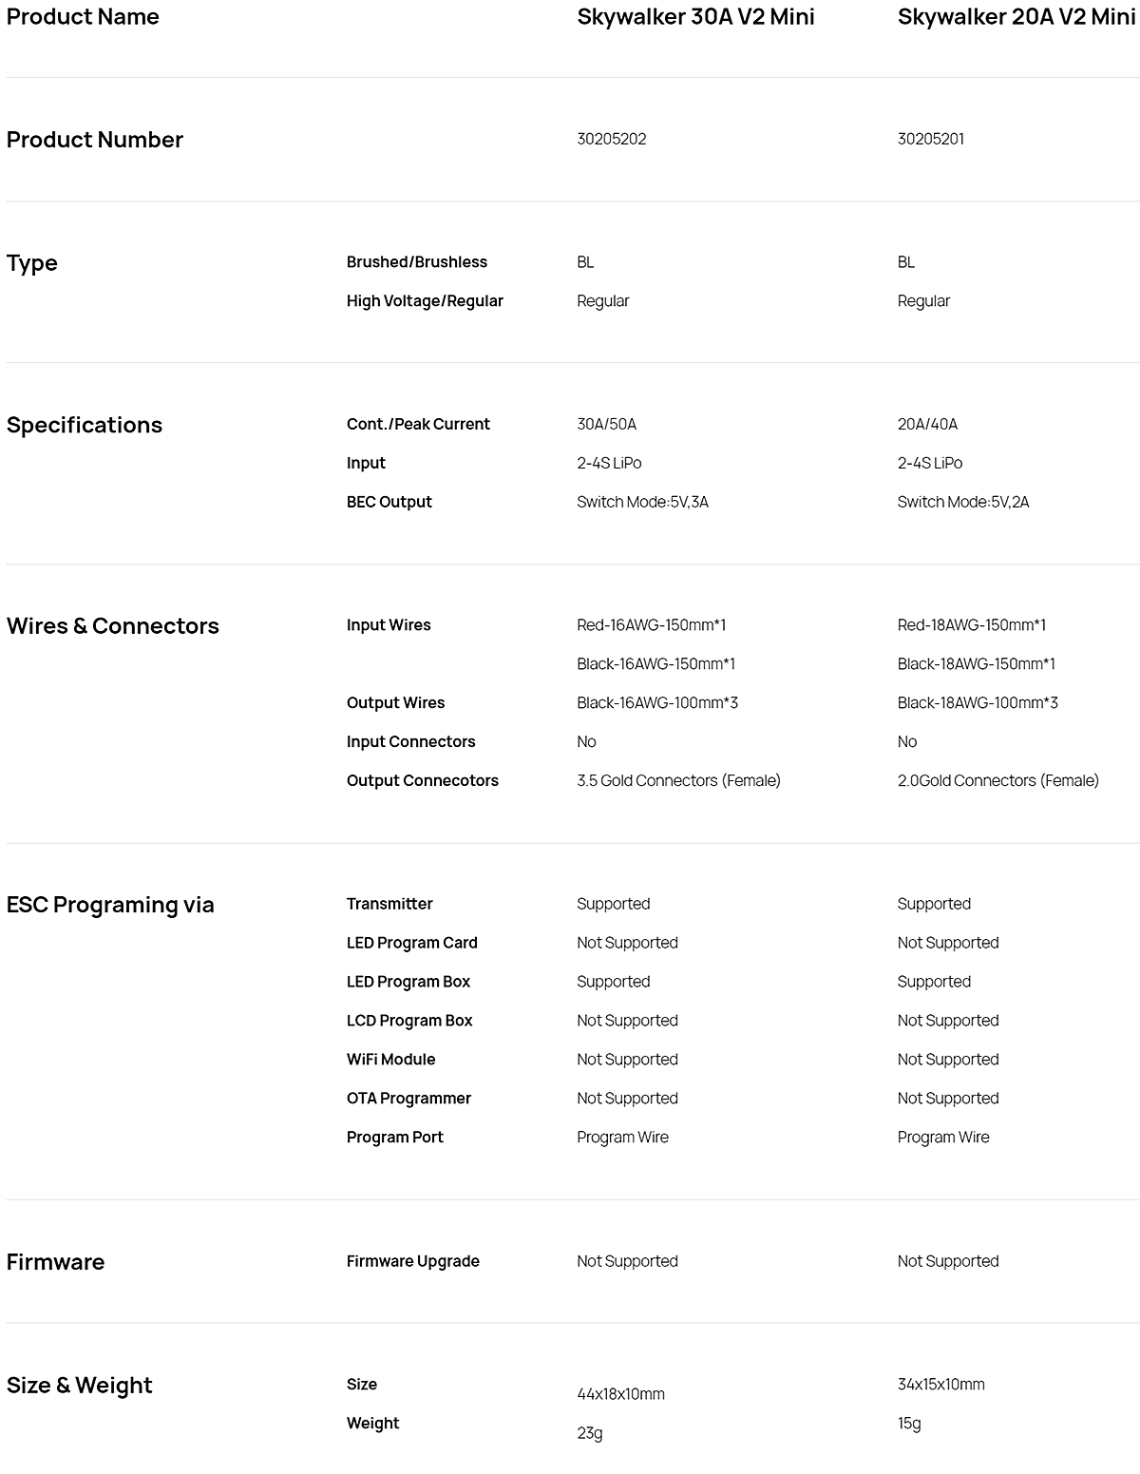Select product number 30205201

pyautogui.click(x=930, y=139)
